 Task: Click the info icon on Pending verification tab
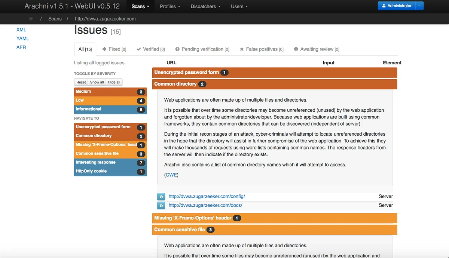tap(177, 49)
